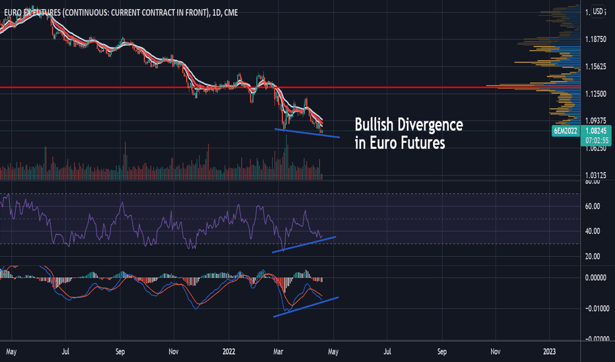
Task: Click the 20.00 RSI scale label
Action: [x=593, y=256]
